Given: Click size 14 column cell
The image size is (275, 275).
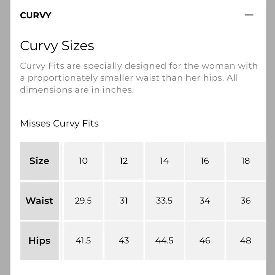Looking at the screenshot, I should 164,161.
